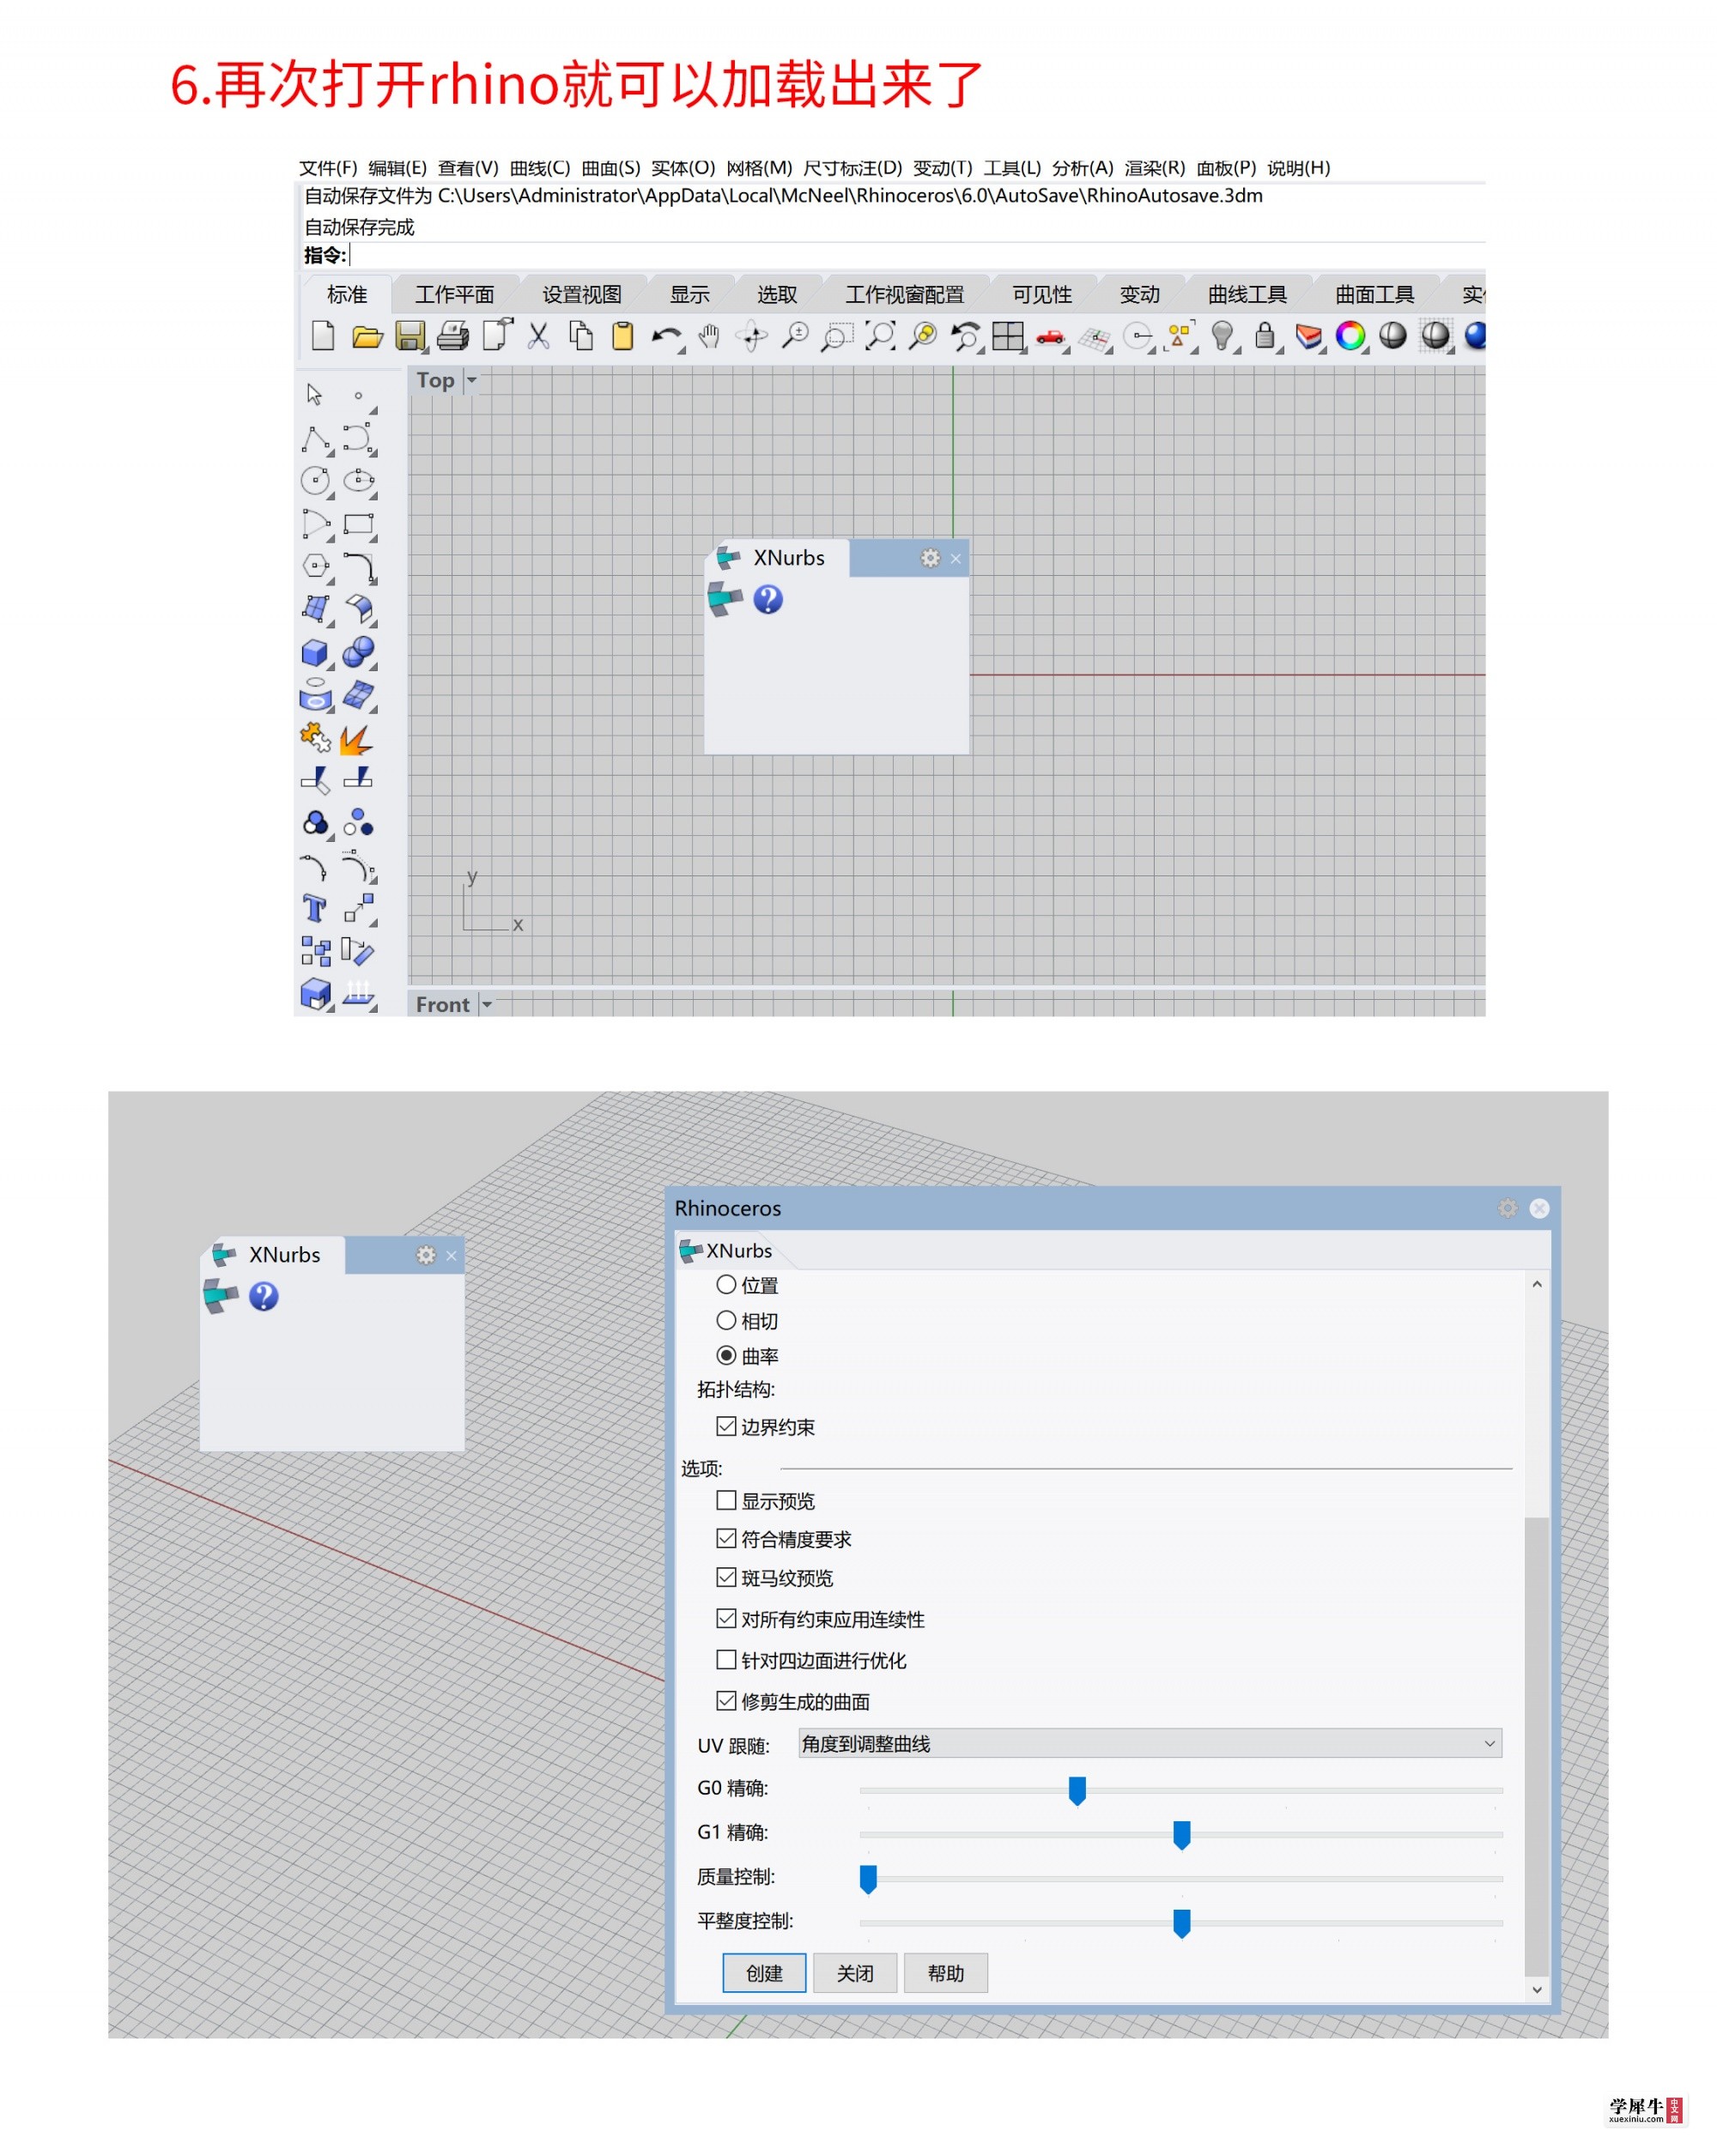Switch to the 工作平面 tab
Viewport: 1717px width, 2156px height.
[x=455, y=295]
